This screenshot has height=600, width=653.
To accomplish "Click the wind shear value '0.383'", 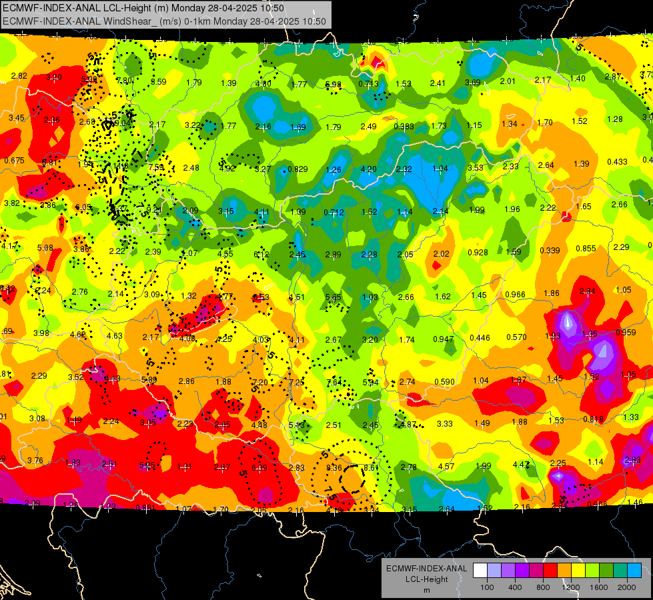I will [404, 126].
